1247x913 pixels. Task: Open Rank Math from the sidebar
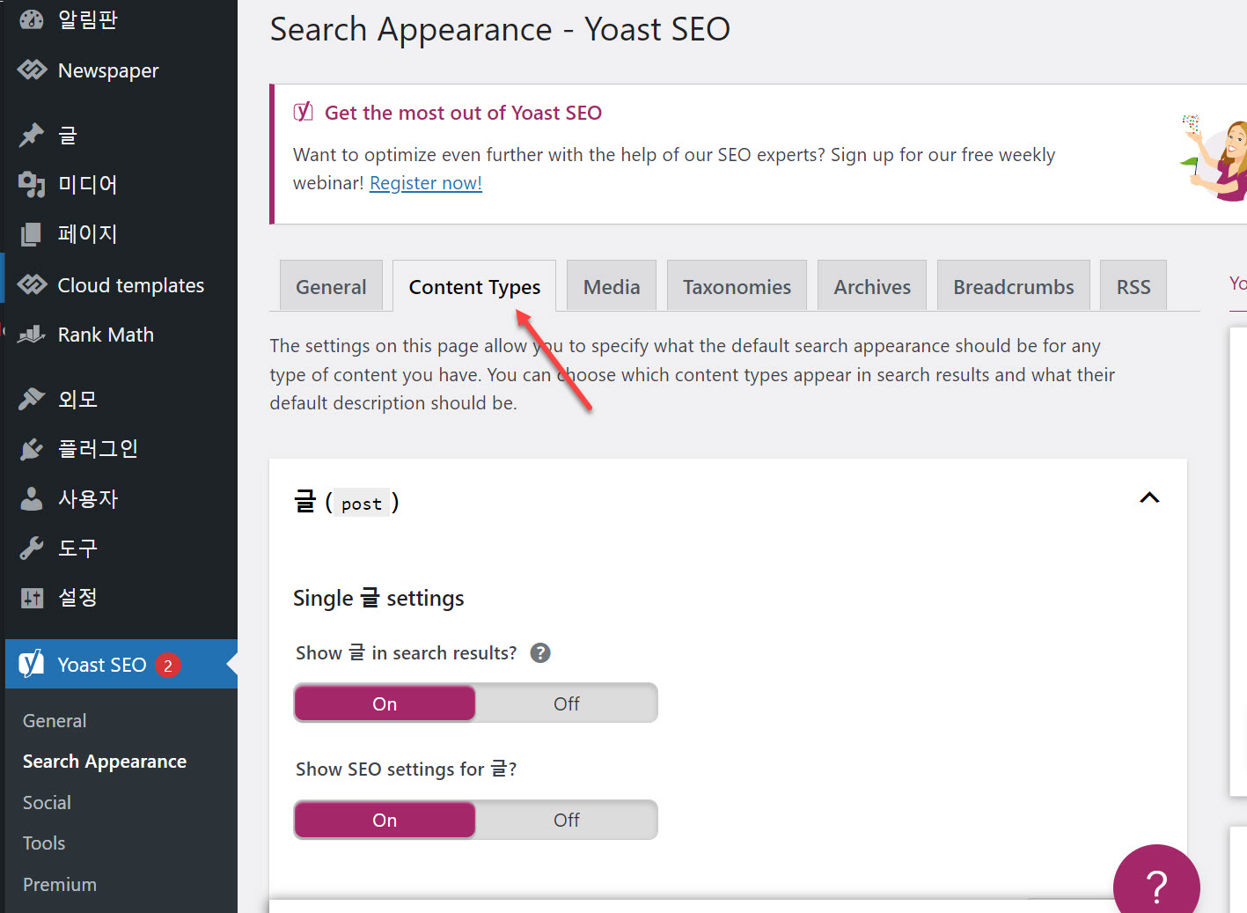[x=32, y=335]
